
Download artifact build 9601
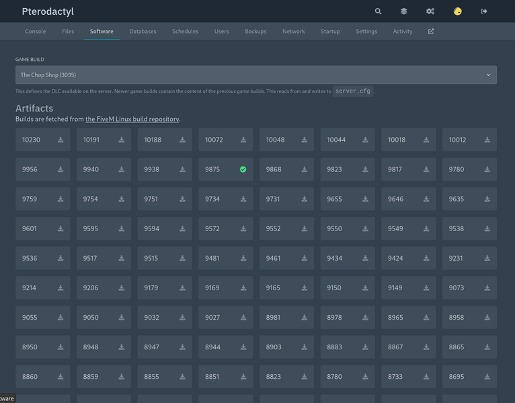(x=61, y=228)
